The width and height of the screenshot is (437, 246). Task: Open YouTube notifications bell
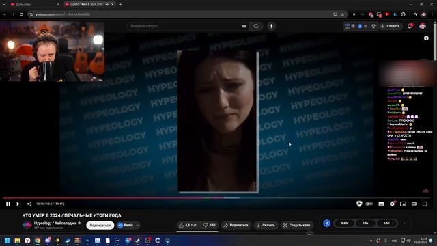[410, 26]
